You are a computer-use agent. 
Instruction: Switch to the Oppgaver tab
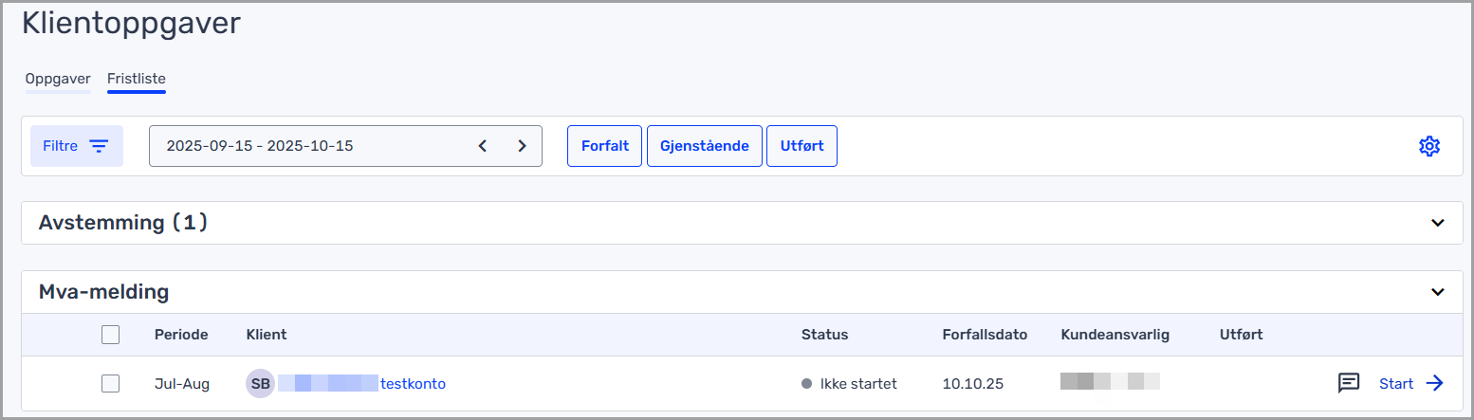(x=58, y=79)
